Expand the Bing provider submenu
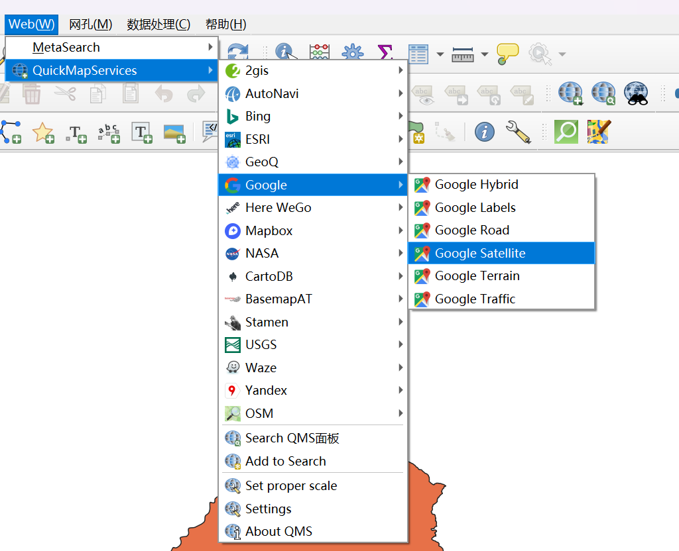 click(x=313, y=116)
